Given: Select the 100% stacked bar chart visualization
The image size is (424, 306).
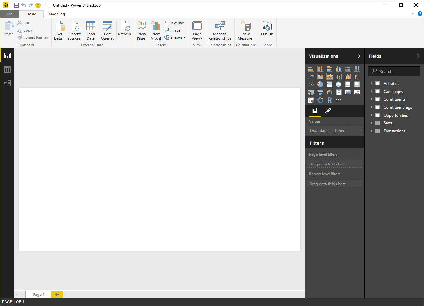Looking at the screenshot, I should 348,69.
